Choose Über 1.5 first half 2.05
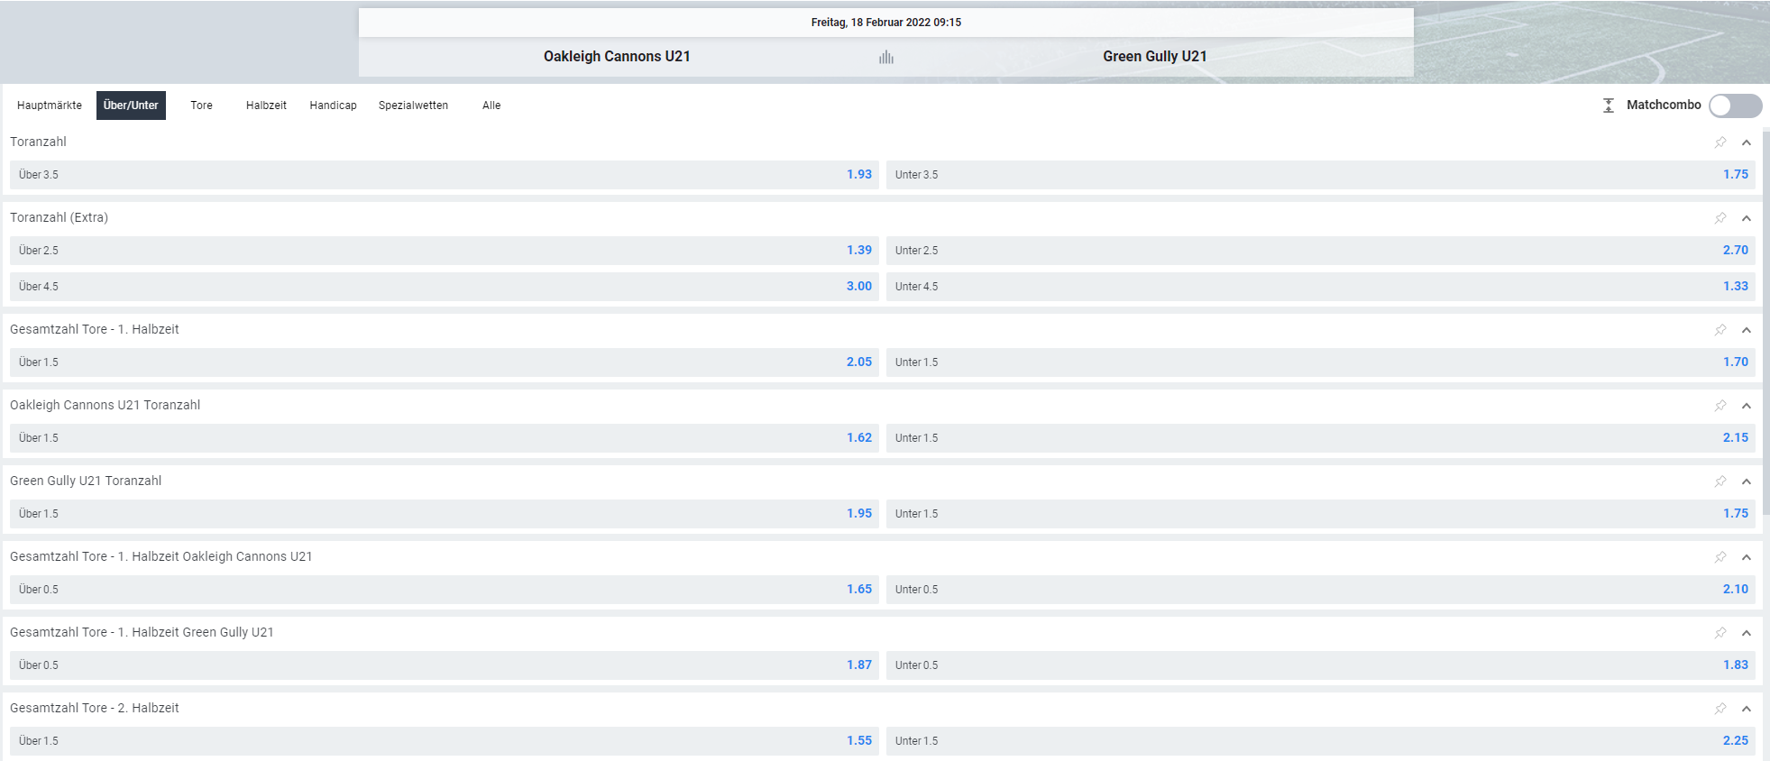The image size is (1770, 761). (x=445, y=362)
